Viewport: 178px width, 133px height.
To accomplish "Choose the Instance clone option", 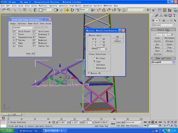I will tap(94, 65).
